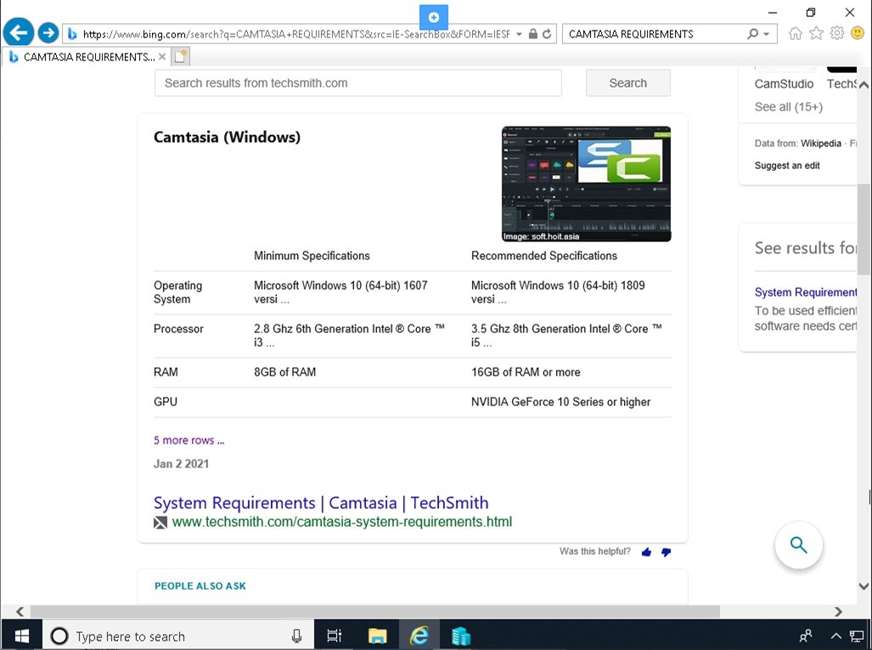Open Favorites with the star icon
Screen dimensions: 872x650
[816, 33]
